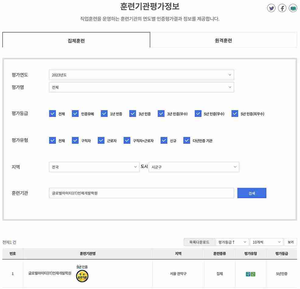Expand the 지역 dropdown showing 전국
The image size is (300, 289).
click(94, 167)
